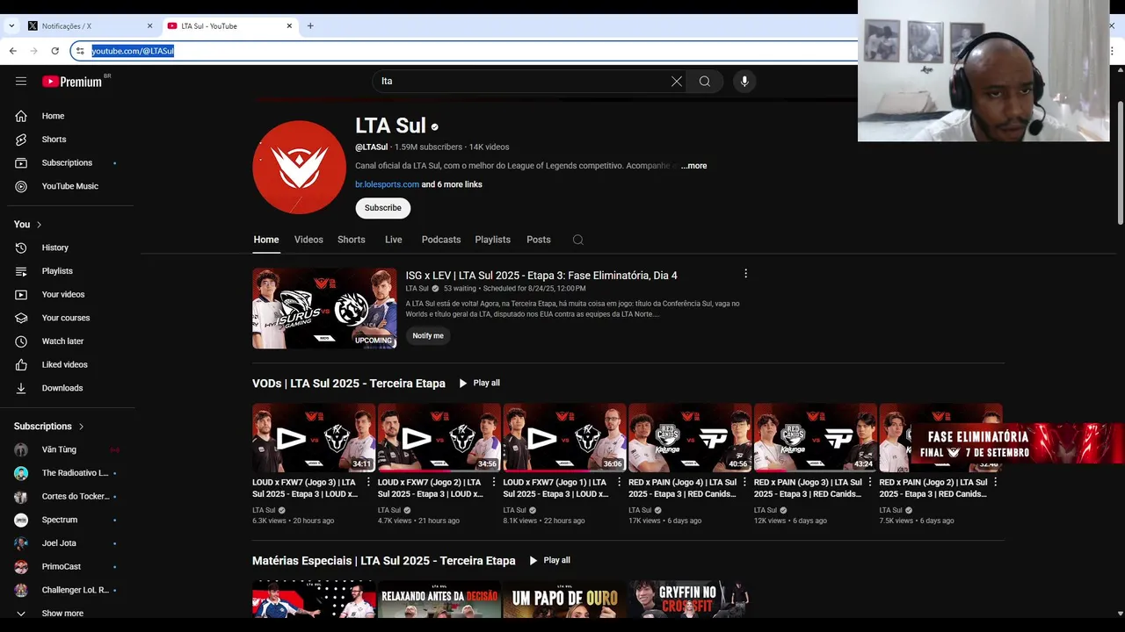Open options for ISG x LEV video

[745, 274]
